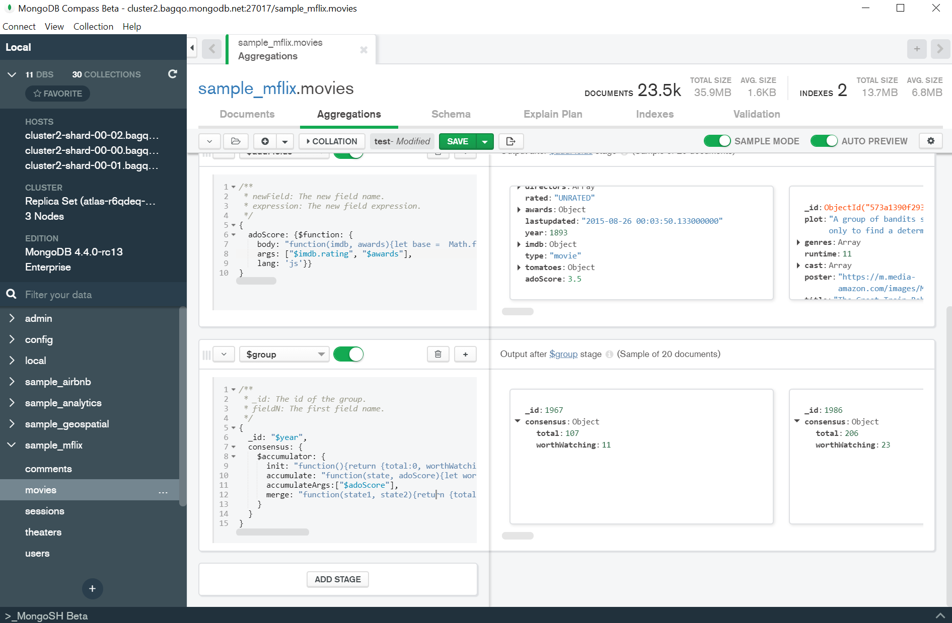Screen dimensions: 952x623
Task: Refresh databases with the reload icon
Action: (x=172, y=74)
